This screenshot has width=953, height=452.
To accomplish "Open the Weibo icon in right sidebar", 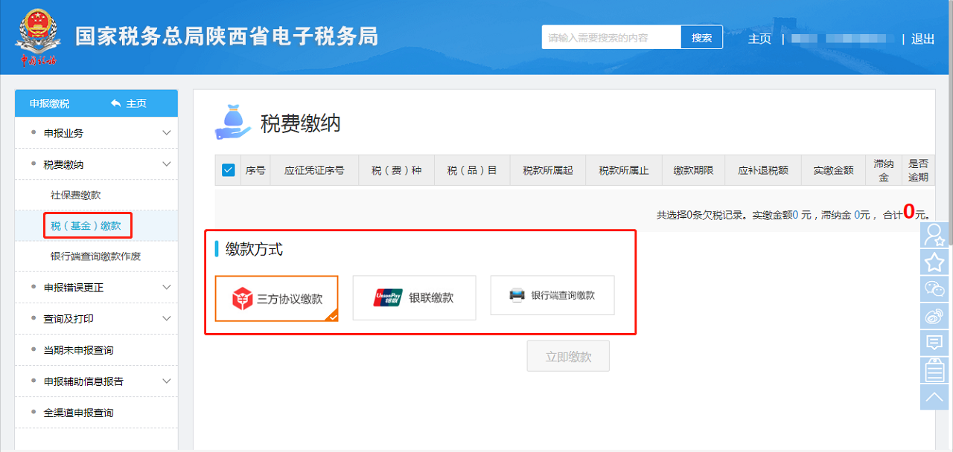I will pos(934,316).
